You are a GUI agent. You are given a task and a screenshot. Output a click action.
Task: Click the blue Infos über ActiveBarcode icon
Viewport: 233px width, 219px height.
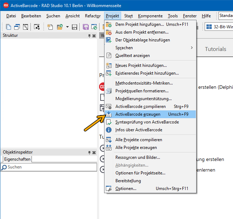click(109, 130)
